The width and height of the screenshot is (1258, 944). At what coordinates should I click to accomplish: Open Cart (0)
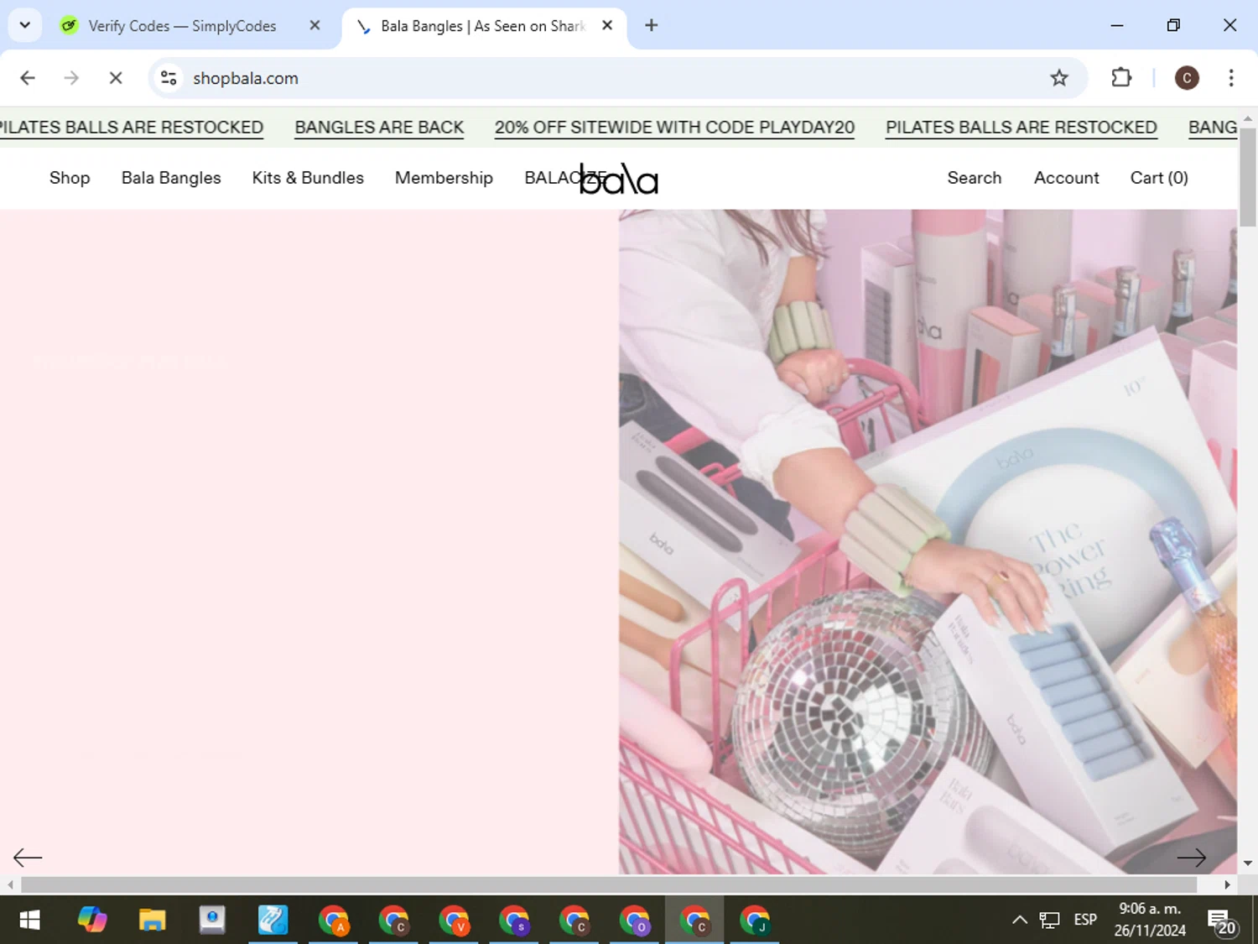point(1159,178)
